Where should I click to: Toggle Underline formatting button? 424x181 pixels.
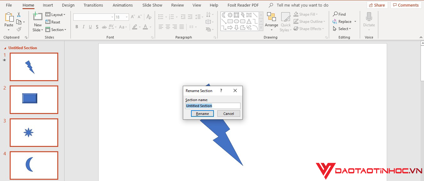(x=90, y=27)
